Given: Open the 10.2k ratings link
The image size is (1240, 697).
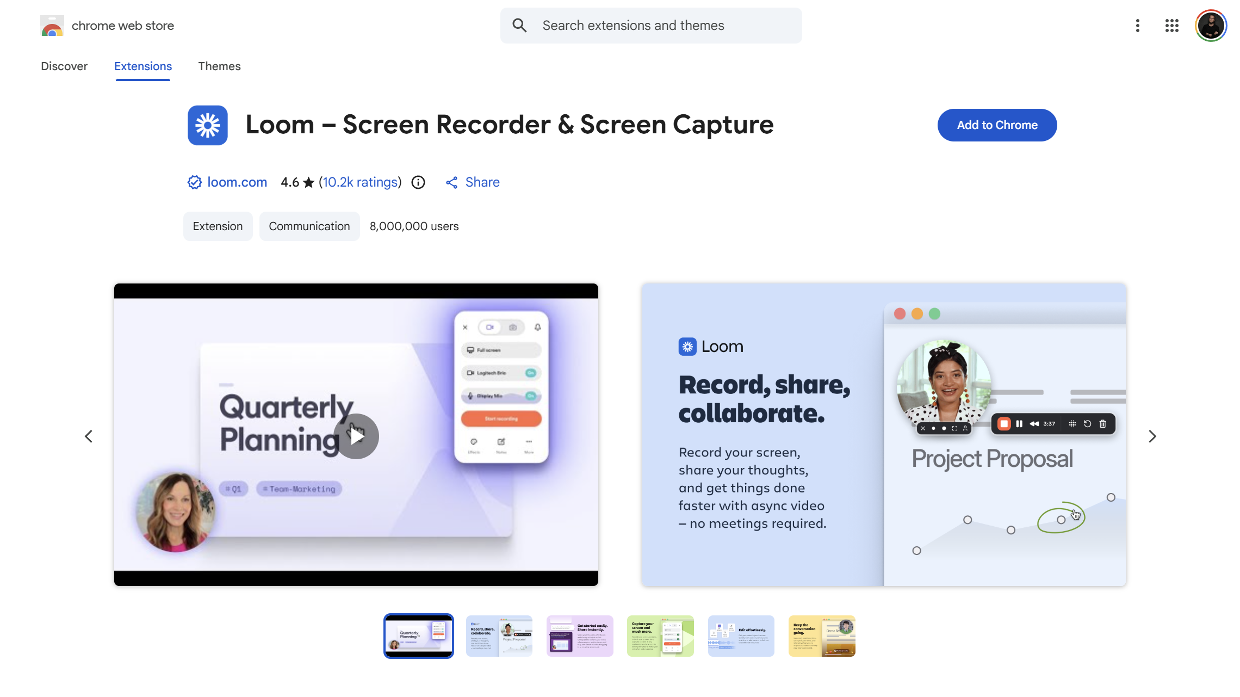Looking at the screenshot, I should [x=360, y=182].
